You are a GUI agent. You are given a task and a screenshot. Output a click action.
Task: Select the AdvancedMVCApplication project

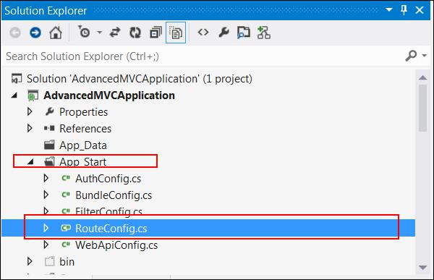click(x=109, y=96)
